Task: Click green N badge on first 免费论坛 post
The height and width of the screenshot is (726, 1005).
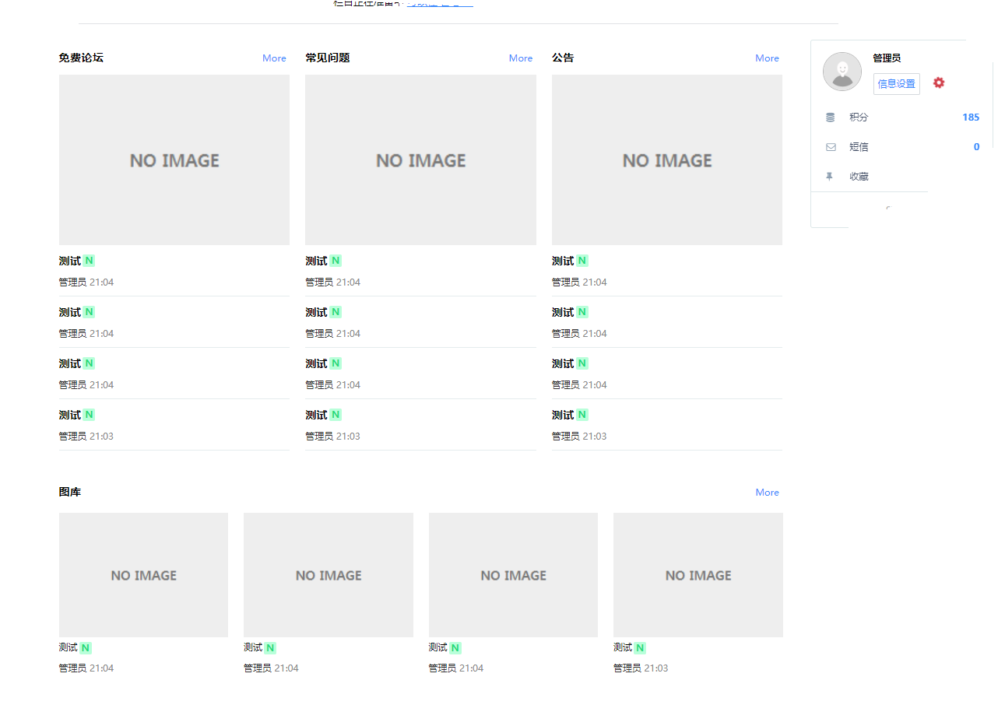Action: (x=89, y=261)
